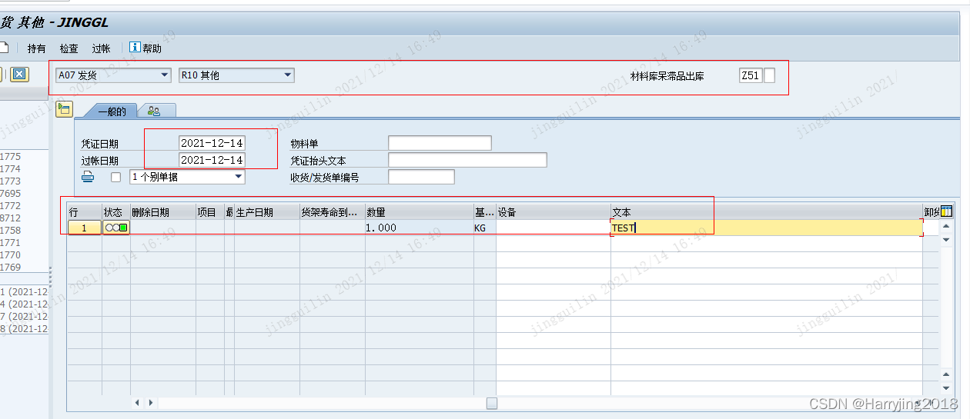Screen dimensions: 970x419
Task: Click the 数量 column header
Action: coord(419,212)
